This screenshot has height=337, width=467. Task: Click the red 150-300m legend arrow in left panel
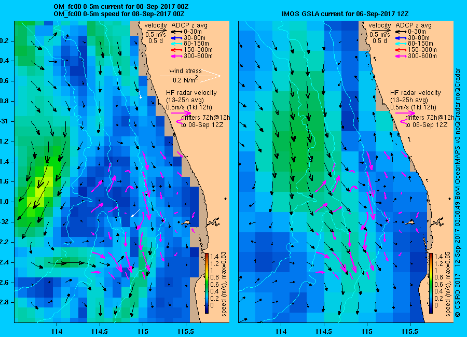[176, 50]
